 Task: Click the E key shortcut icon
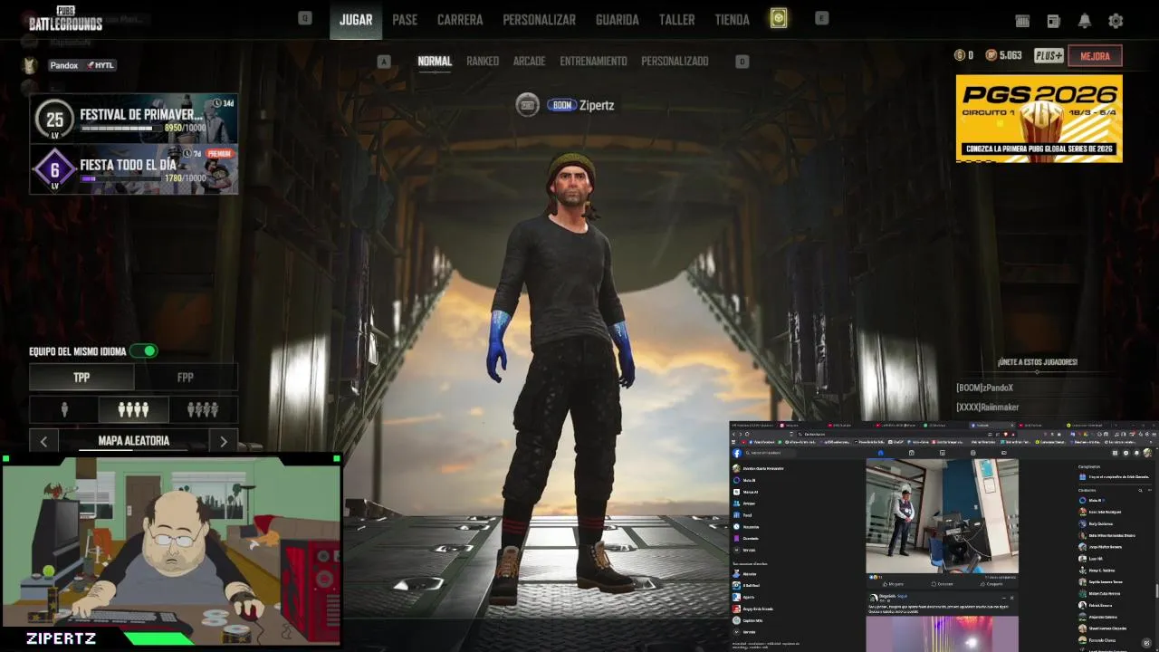[x=821, y=18]
